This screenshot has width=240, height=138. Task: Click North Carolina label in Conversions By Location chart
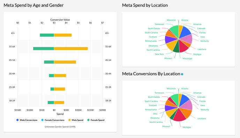point(156,122)
